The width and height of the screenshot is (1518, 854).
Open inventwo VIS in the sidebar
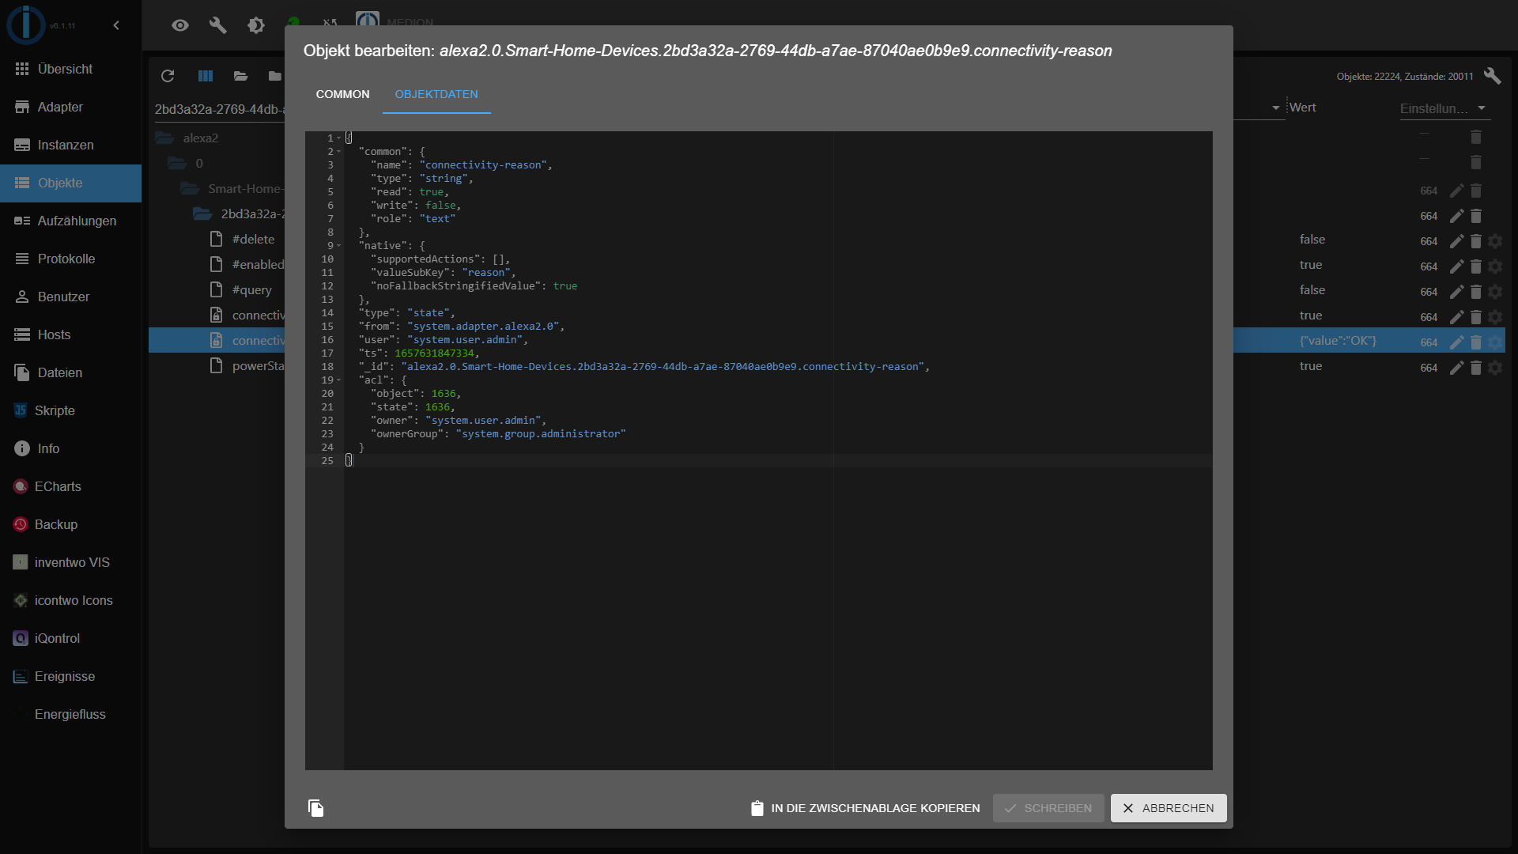70,562
